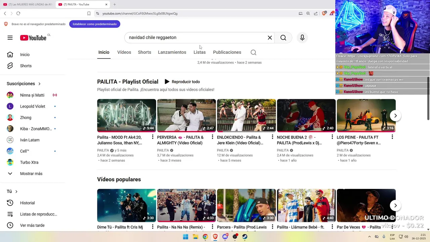Open options menu for the MOOD video
This screenshot has width=430, height=242.
(153, 137)
